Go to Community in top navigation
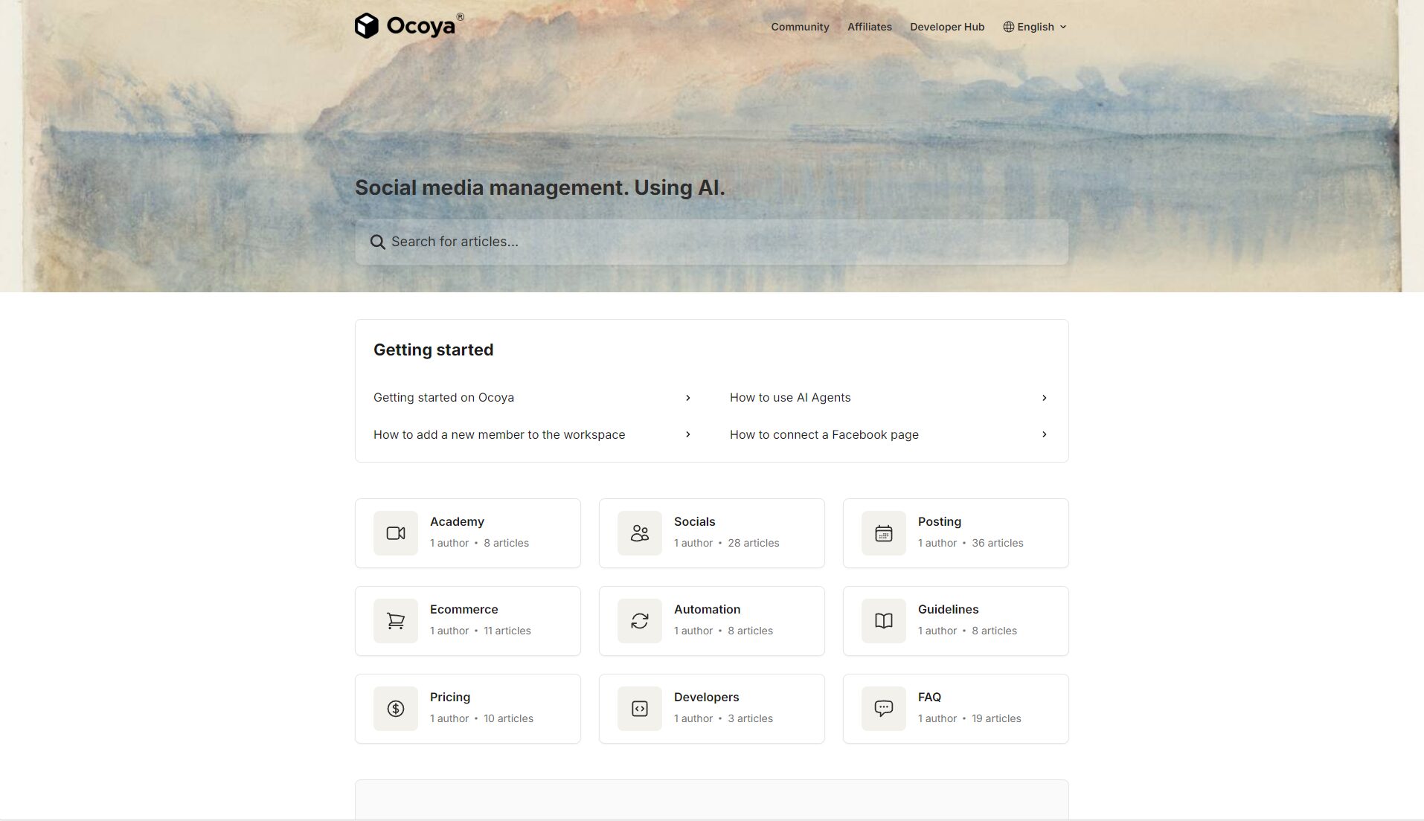The height and width of the screenshot is (821, 1424). pos(800,27)
